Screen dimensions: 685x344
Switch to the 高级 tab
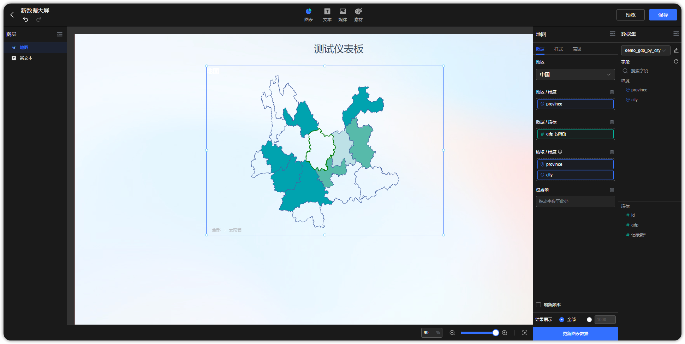[577, 49]
